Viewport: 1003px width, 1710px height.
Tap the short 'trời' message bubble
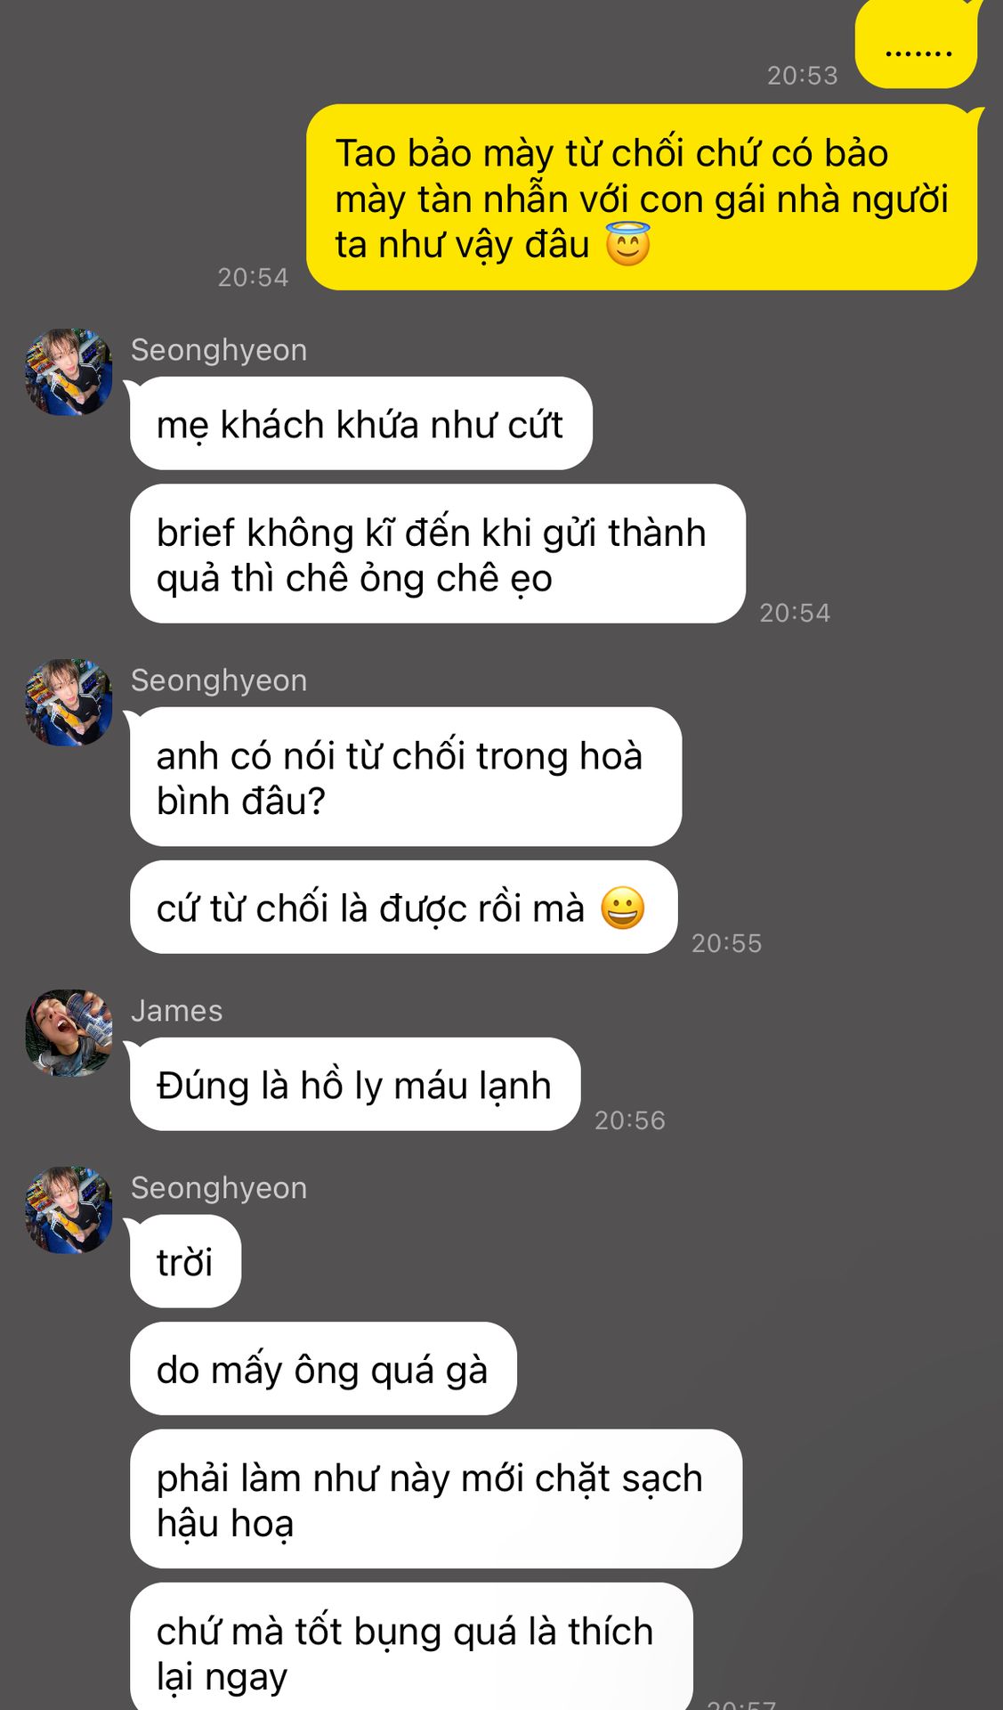click(185, 1261)
